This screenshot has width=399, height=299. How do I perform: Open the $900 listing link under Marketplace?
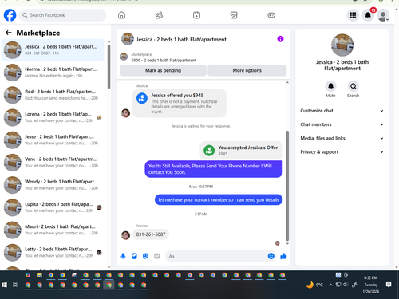[164, 61]
